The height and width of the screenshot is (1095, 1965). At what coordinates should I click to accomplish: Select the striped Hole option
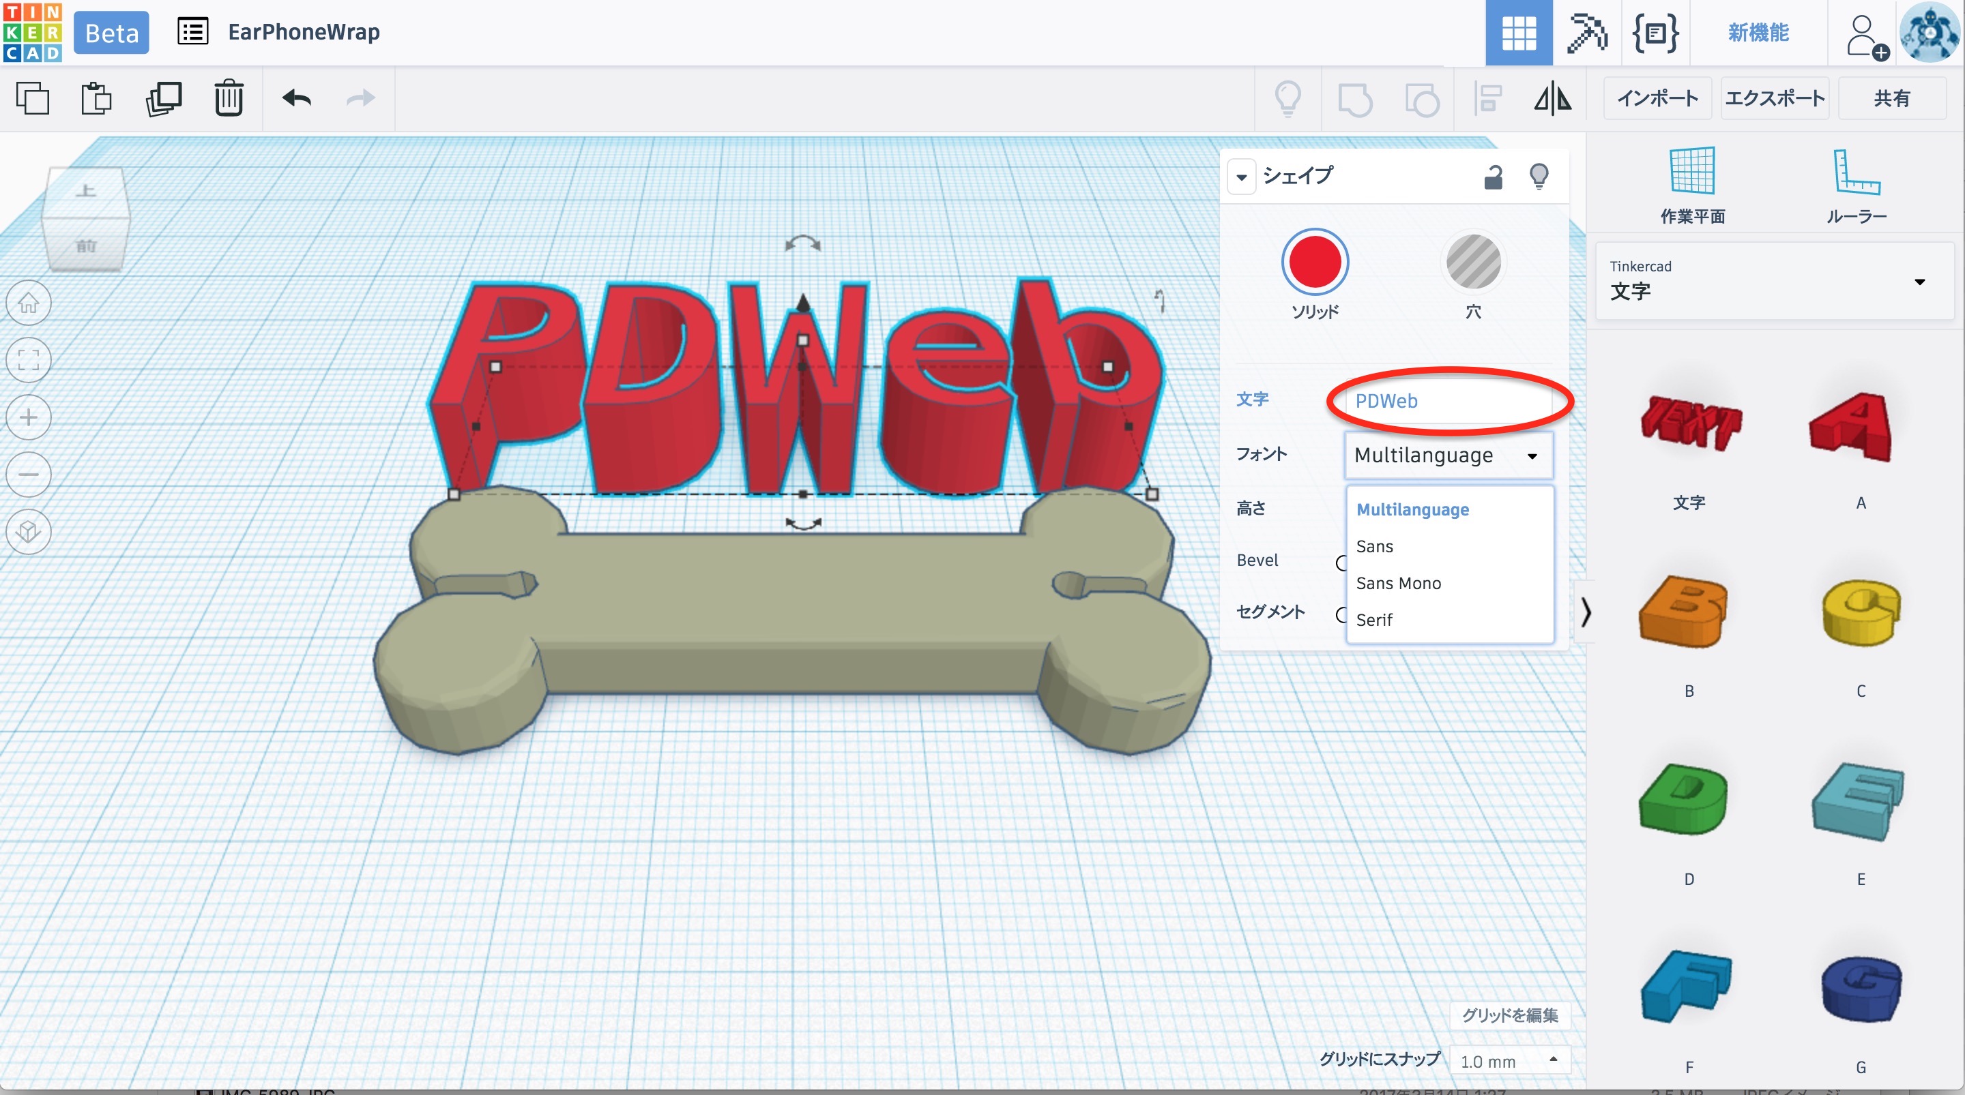point(1473,262)
